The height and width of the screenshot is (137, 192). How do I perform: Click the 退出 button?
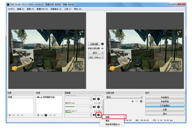(165, 114)
